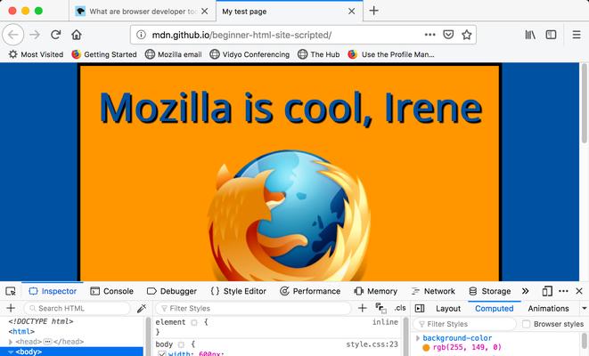Screen dimensions: 589x356
Task: Open the Console tab
Action: click(112, 291)
